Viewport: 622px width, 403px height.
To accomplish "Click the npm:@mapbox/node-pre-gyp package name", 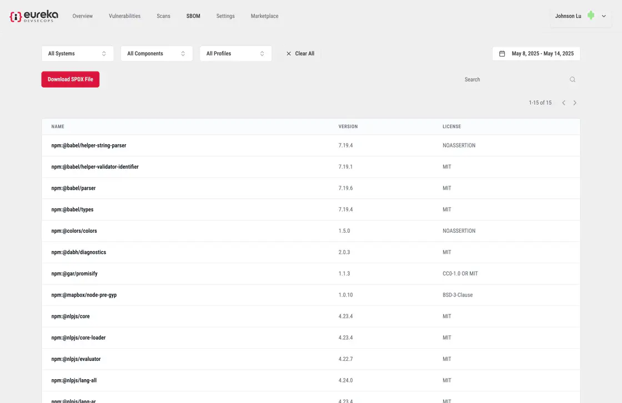I will pos(84,295).
